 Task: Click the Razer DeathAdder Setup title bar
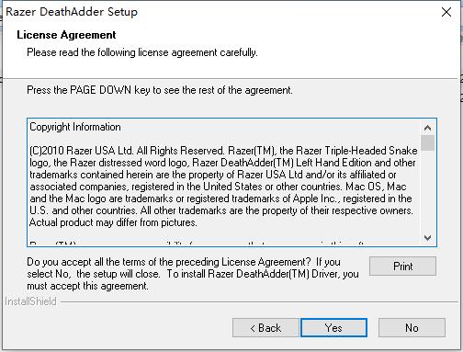tap(220, 12)
